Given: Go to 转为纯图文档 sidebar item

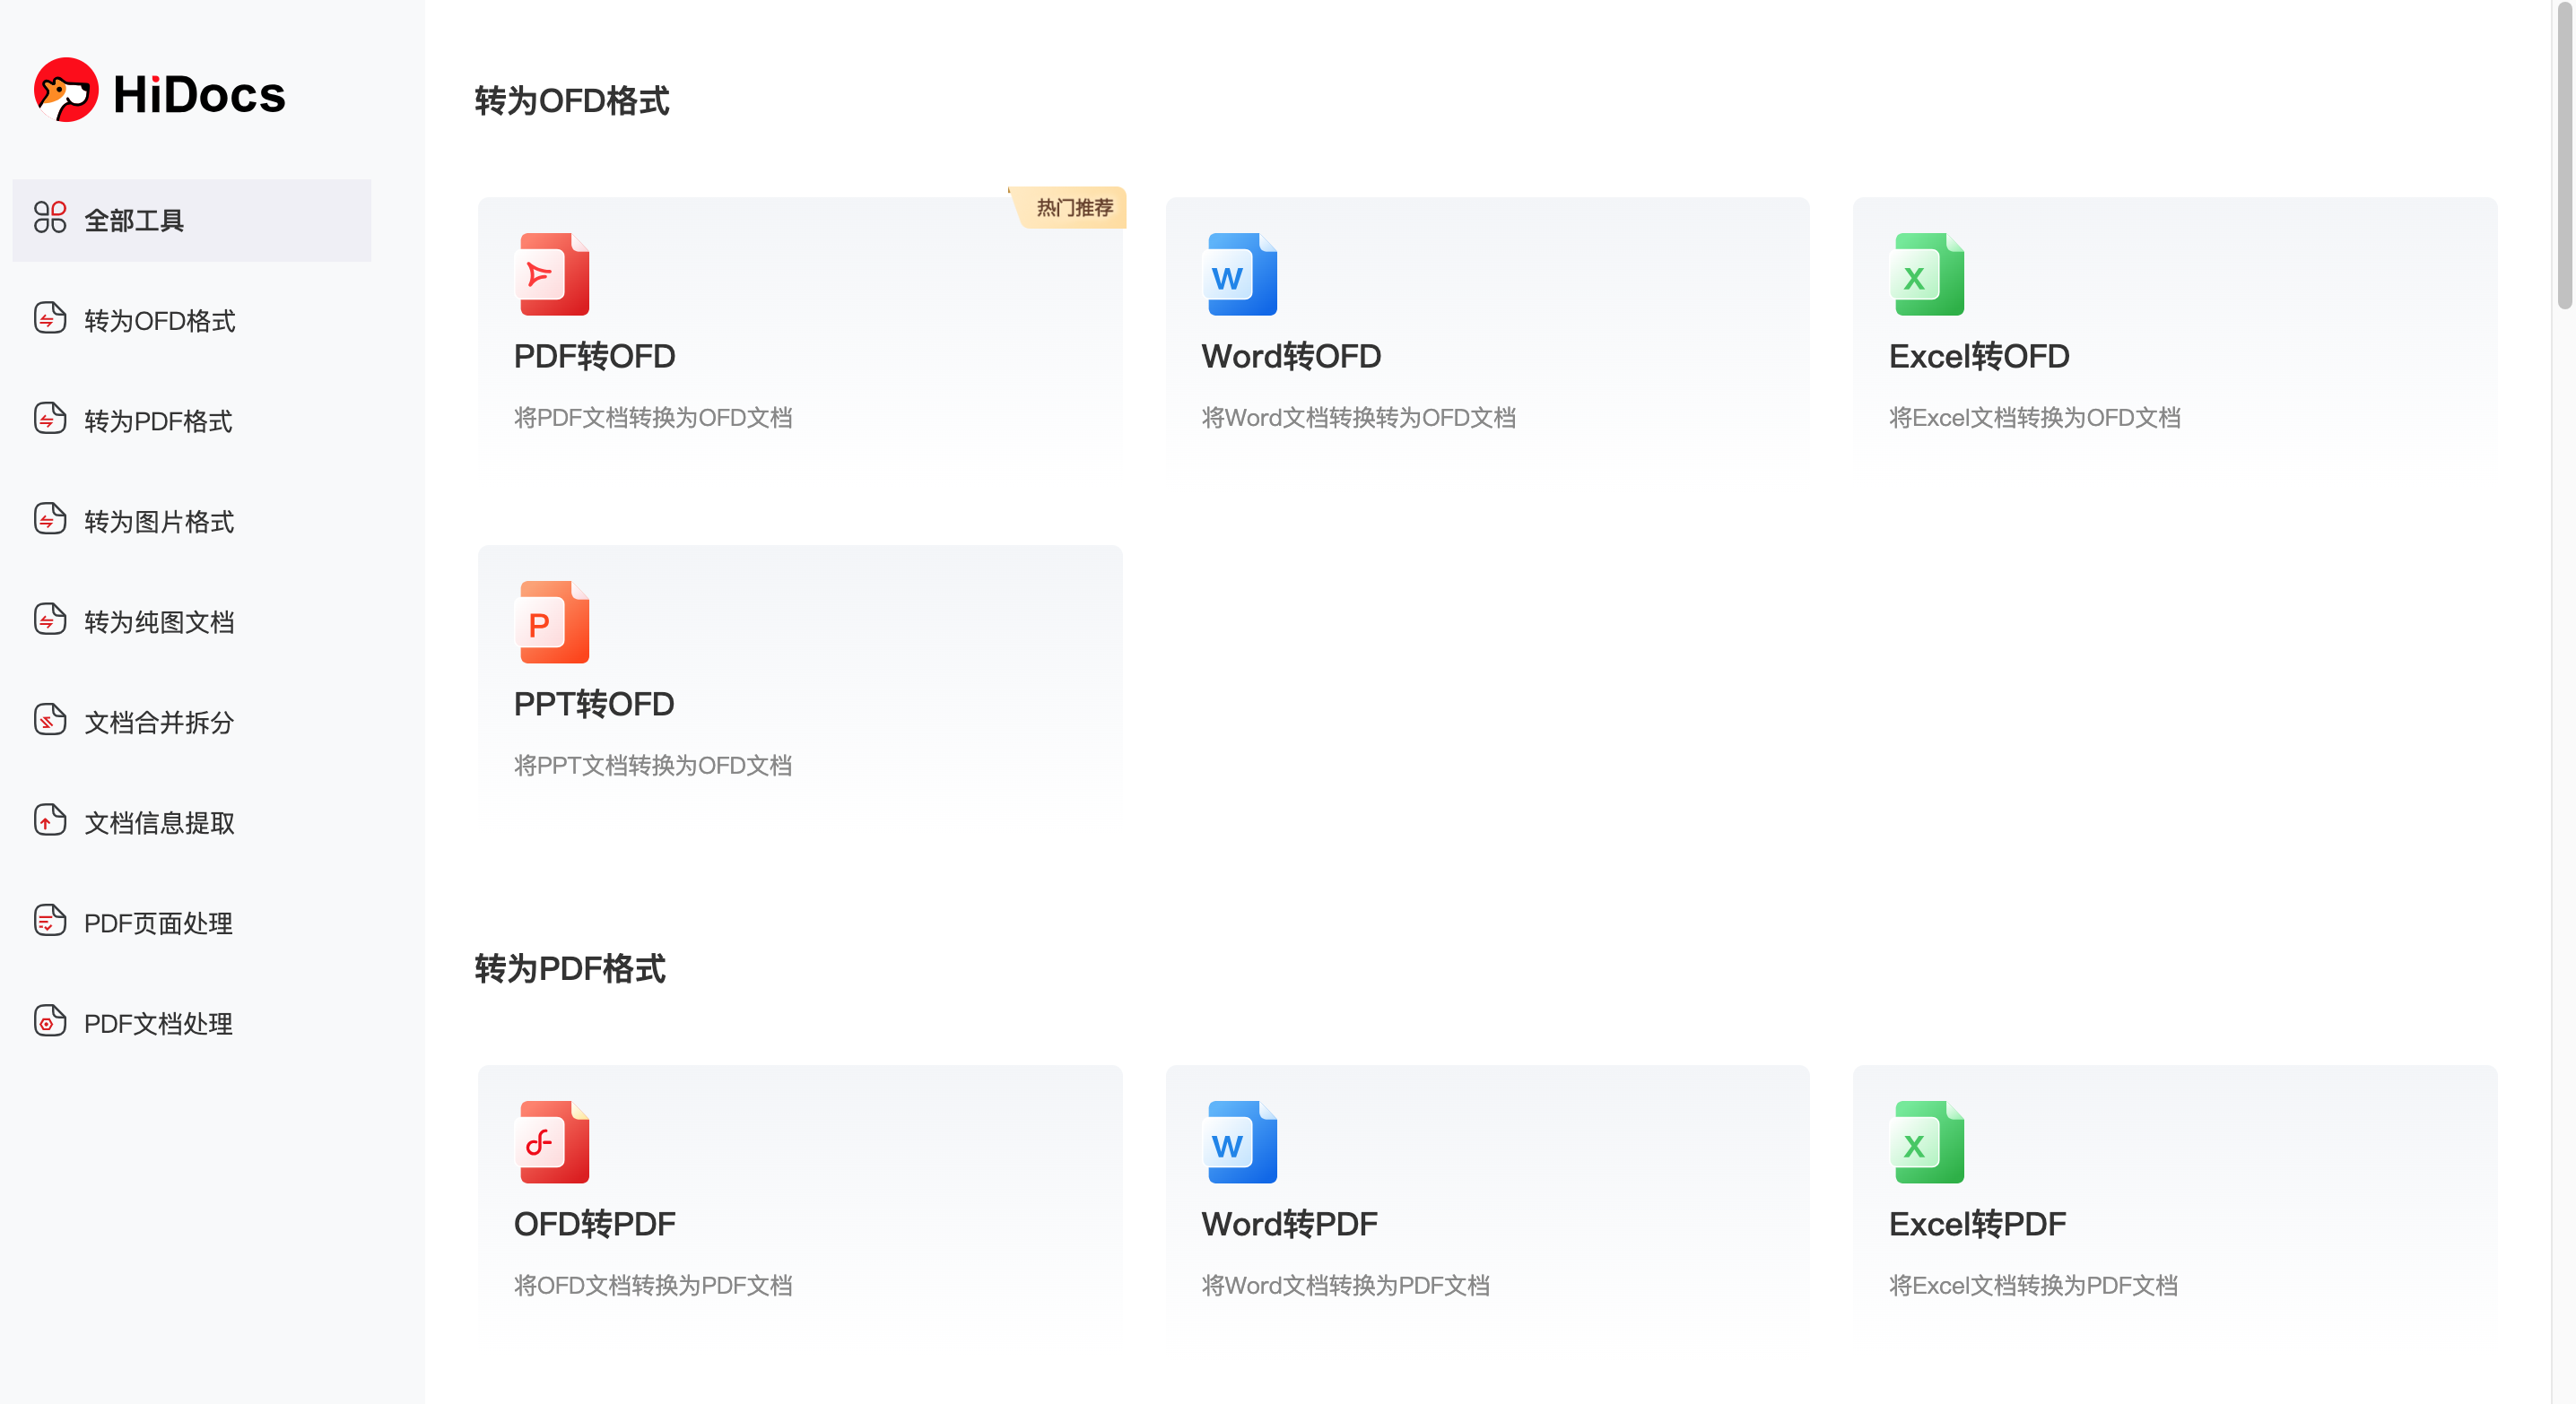Looking at the screenshot, I should point(159,621).
